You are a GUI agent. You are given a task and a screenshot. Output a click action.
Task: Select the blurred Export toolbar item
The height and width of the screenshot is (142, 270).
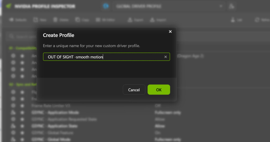click(136, 20)
